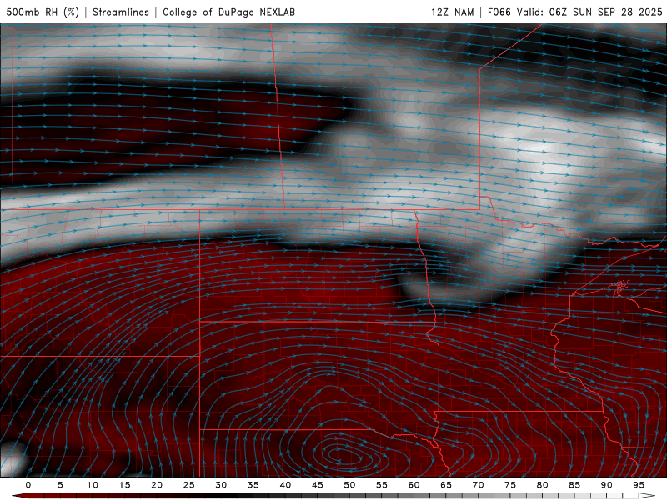Select the "35" label on the RH color scale
Image resolution: width=667 pixels, height=500 pixels.
(x=253, y=485)
